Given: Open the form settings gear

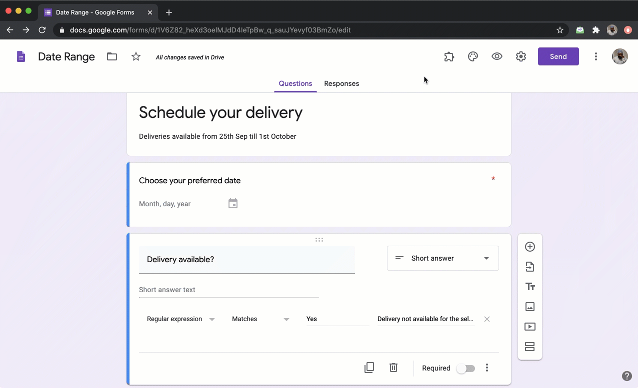Looking at the screenshot, I should [x=520, y=57].
